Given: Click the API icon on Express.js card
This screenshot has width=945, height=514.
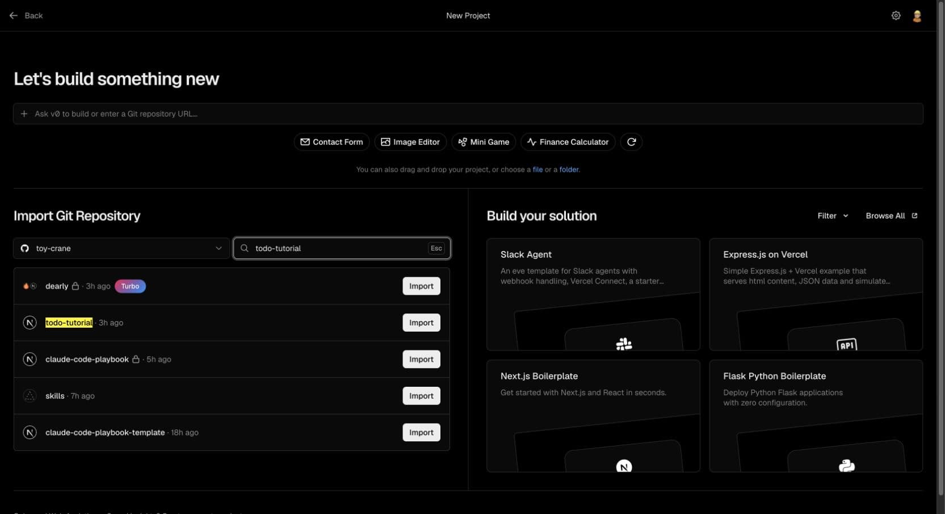Looking at the screenshot, I should (846, 345).
